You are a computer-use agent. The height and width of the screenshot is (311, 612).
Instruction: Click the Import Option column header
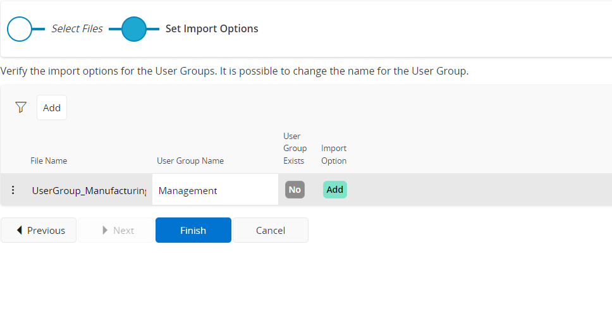[x=334, y=154]
